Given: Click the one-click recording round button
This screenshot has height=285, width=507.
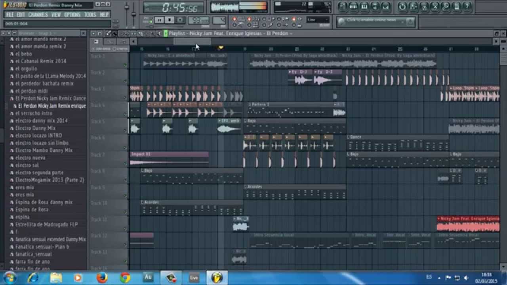Looking at the screenshot, I should (446, 6).
